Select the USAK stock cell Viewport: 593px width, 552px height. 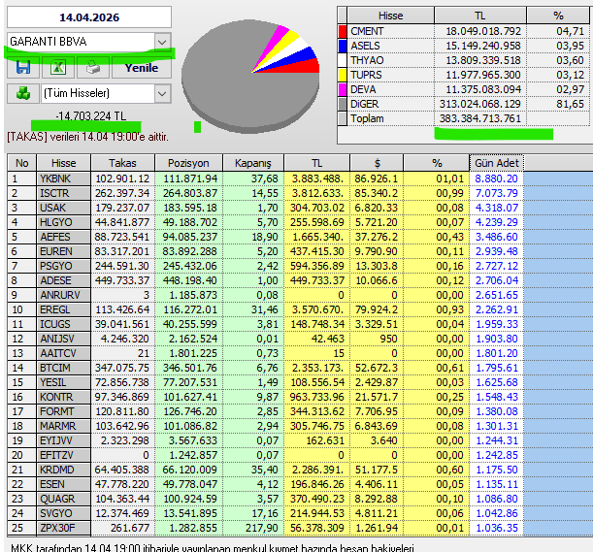click(x=63, y=208)
